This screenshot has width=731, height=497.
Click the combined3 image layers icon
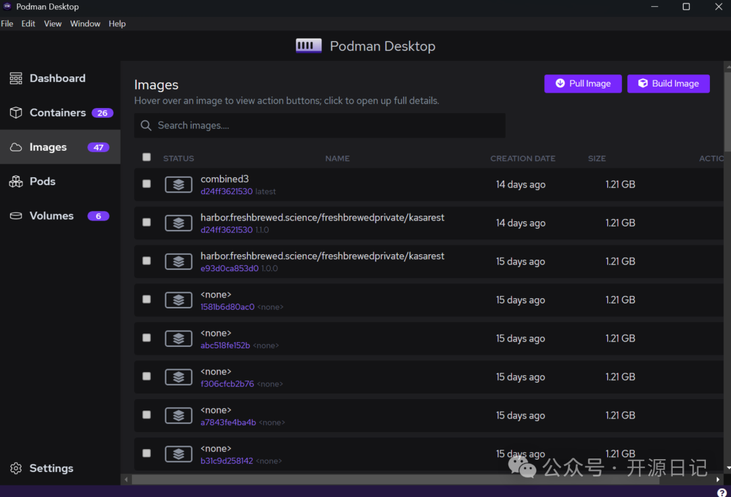pos(179,185)
